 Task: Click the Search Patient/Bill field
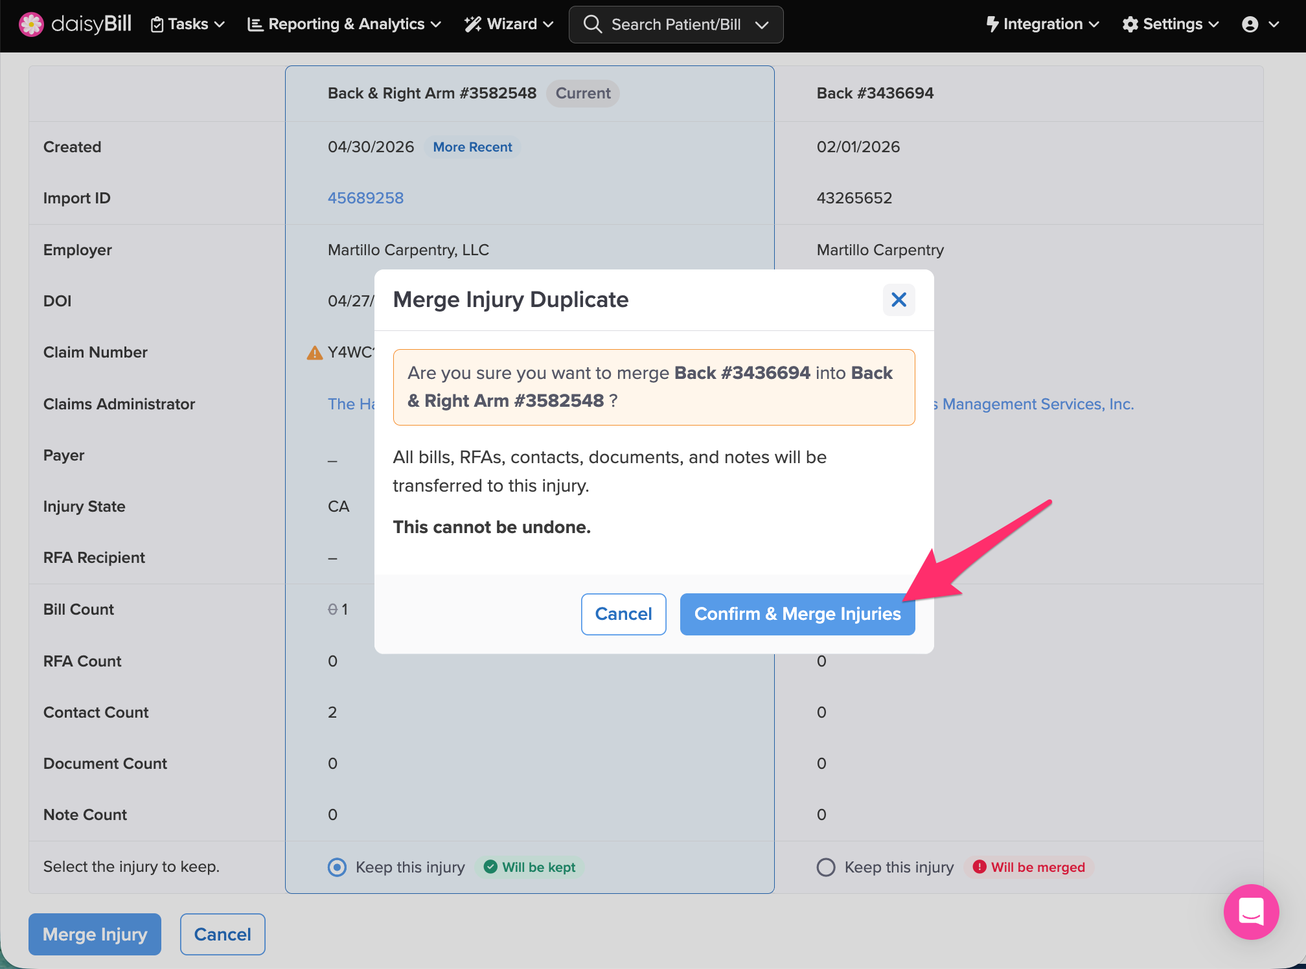[x=676, y=25]
